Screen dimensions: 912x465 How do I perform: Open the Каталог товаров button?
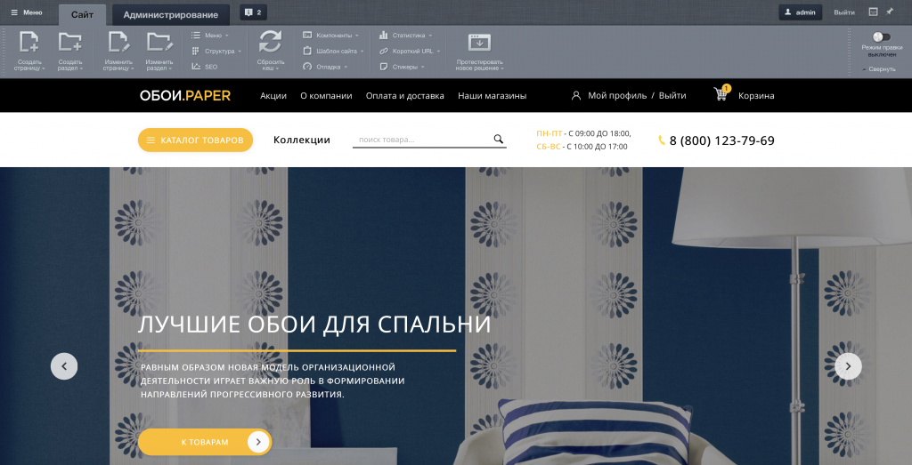[195, 140]
